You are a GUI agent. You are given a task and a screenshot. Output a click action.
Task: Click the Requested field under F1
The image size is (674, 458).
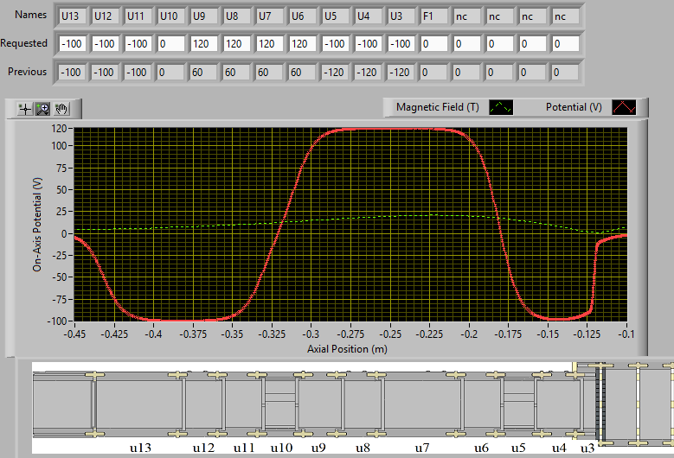click(434, 43)
